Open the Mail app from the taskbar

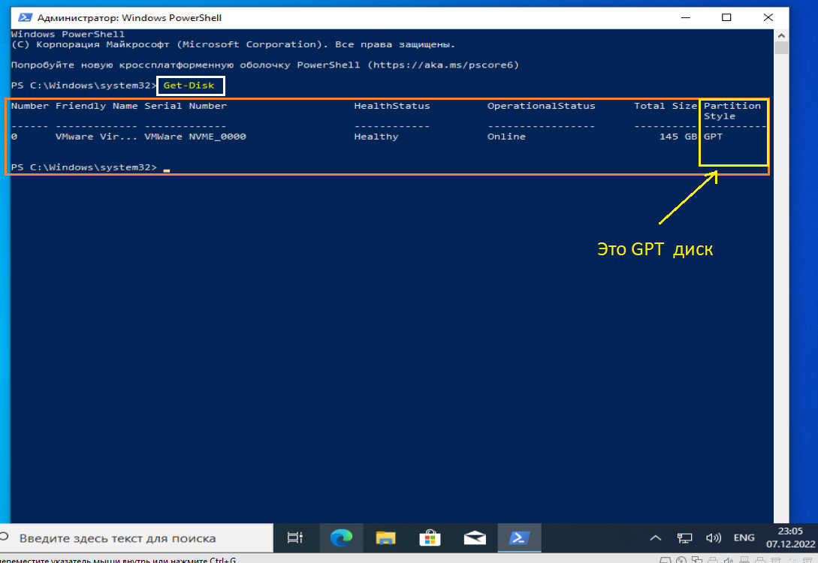(475, 537)
